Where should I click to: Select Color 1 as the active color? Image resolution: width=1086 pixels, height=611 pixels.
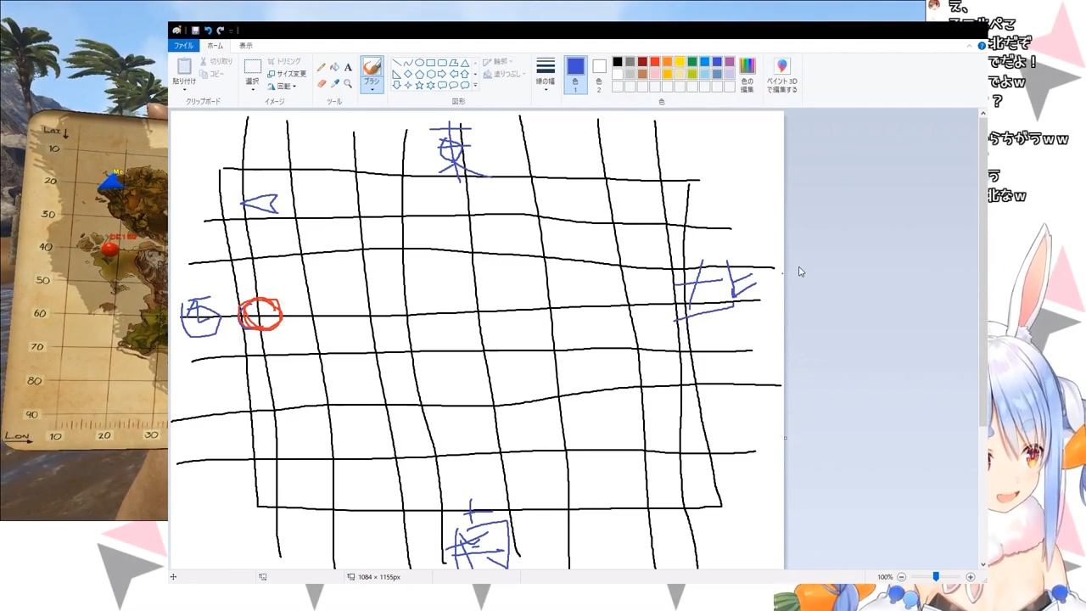[575, 74]
